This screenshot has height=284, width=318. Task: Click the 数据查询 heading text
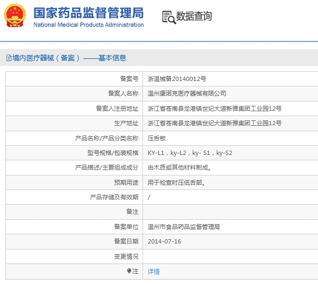pyautogui.click(x=194, y=16)
